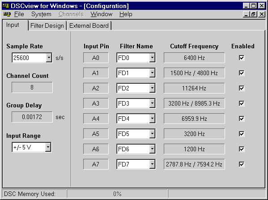
Task: Open the document icon beside File menu
Action: point(7,14)
